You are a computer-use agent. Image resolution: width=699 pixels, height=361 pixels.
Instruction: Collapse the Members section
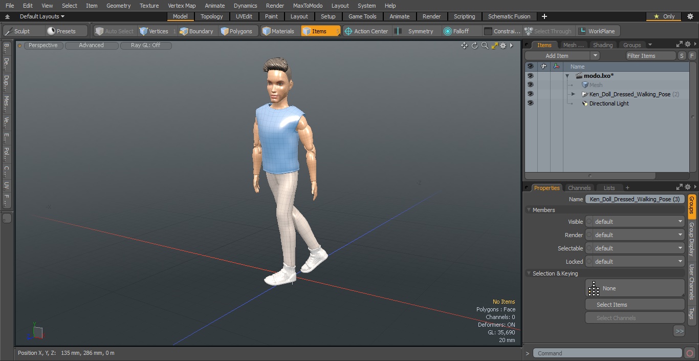[529, 210]
